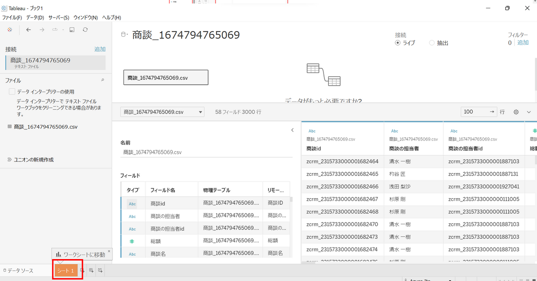Screen dimensions: 537x281
Task: Click the New Dashboard icon in tab bar
Action: [91, 270]
